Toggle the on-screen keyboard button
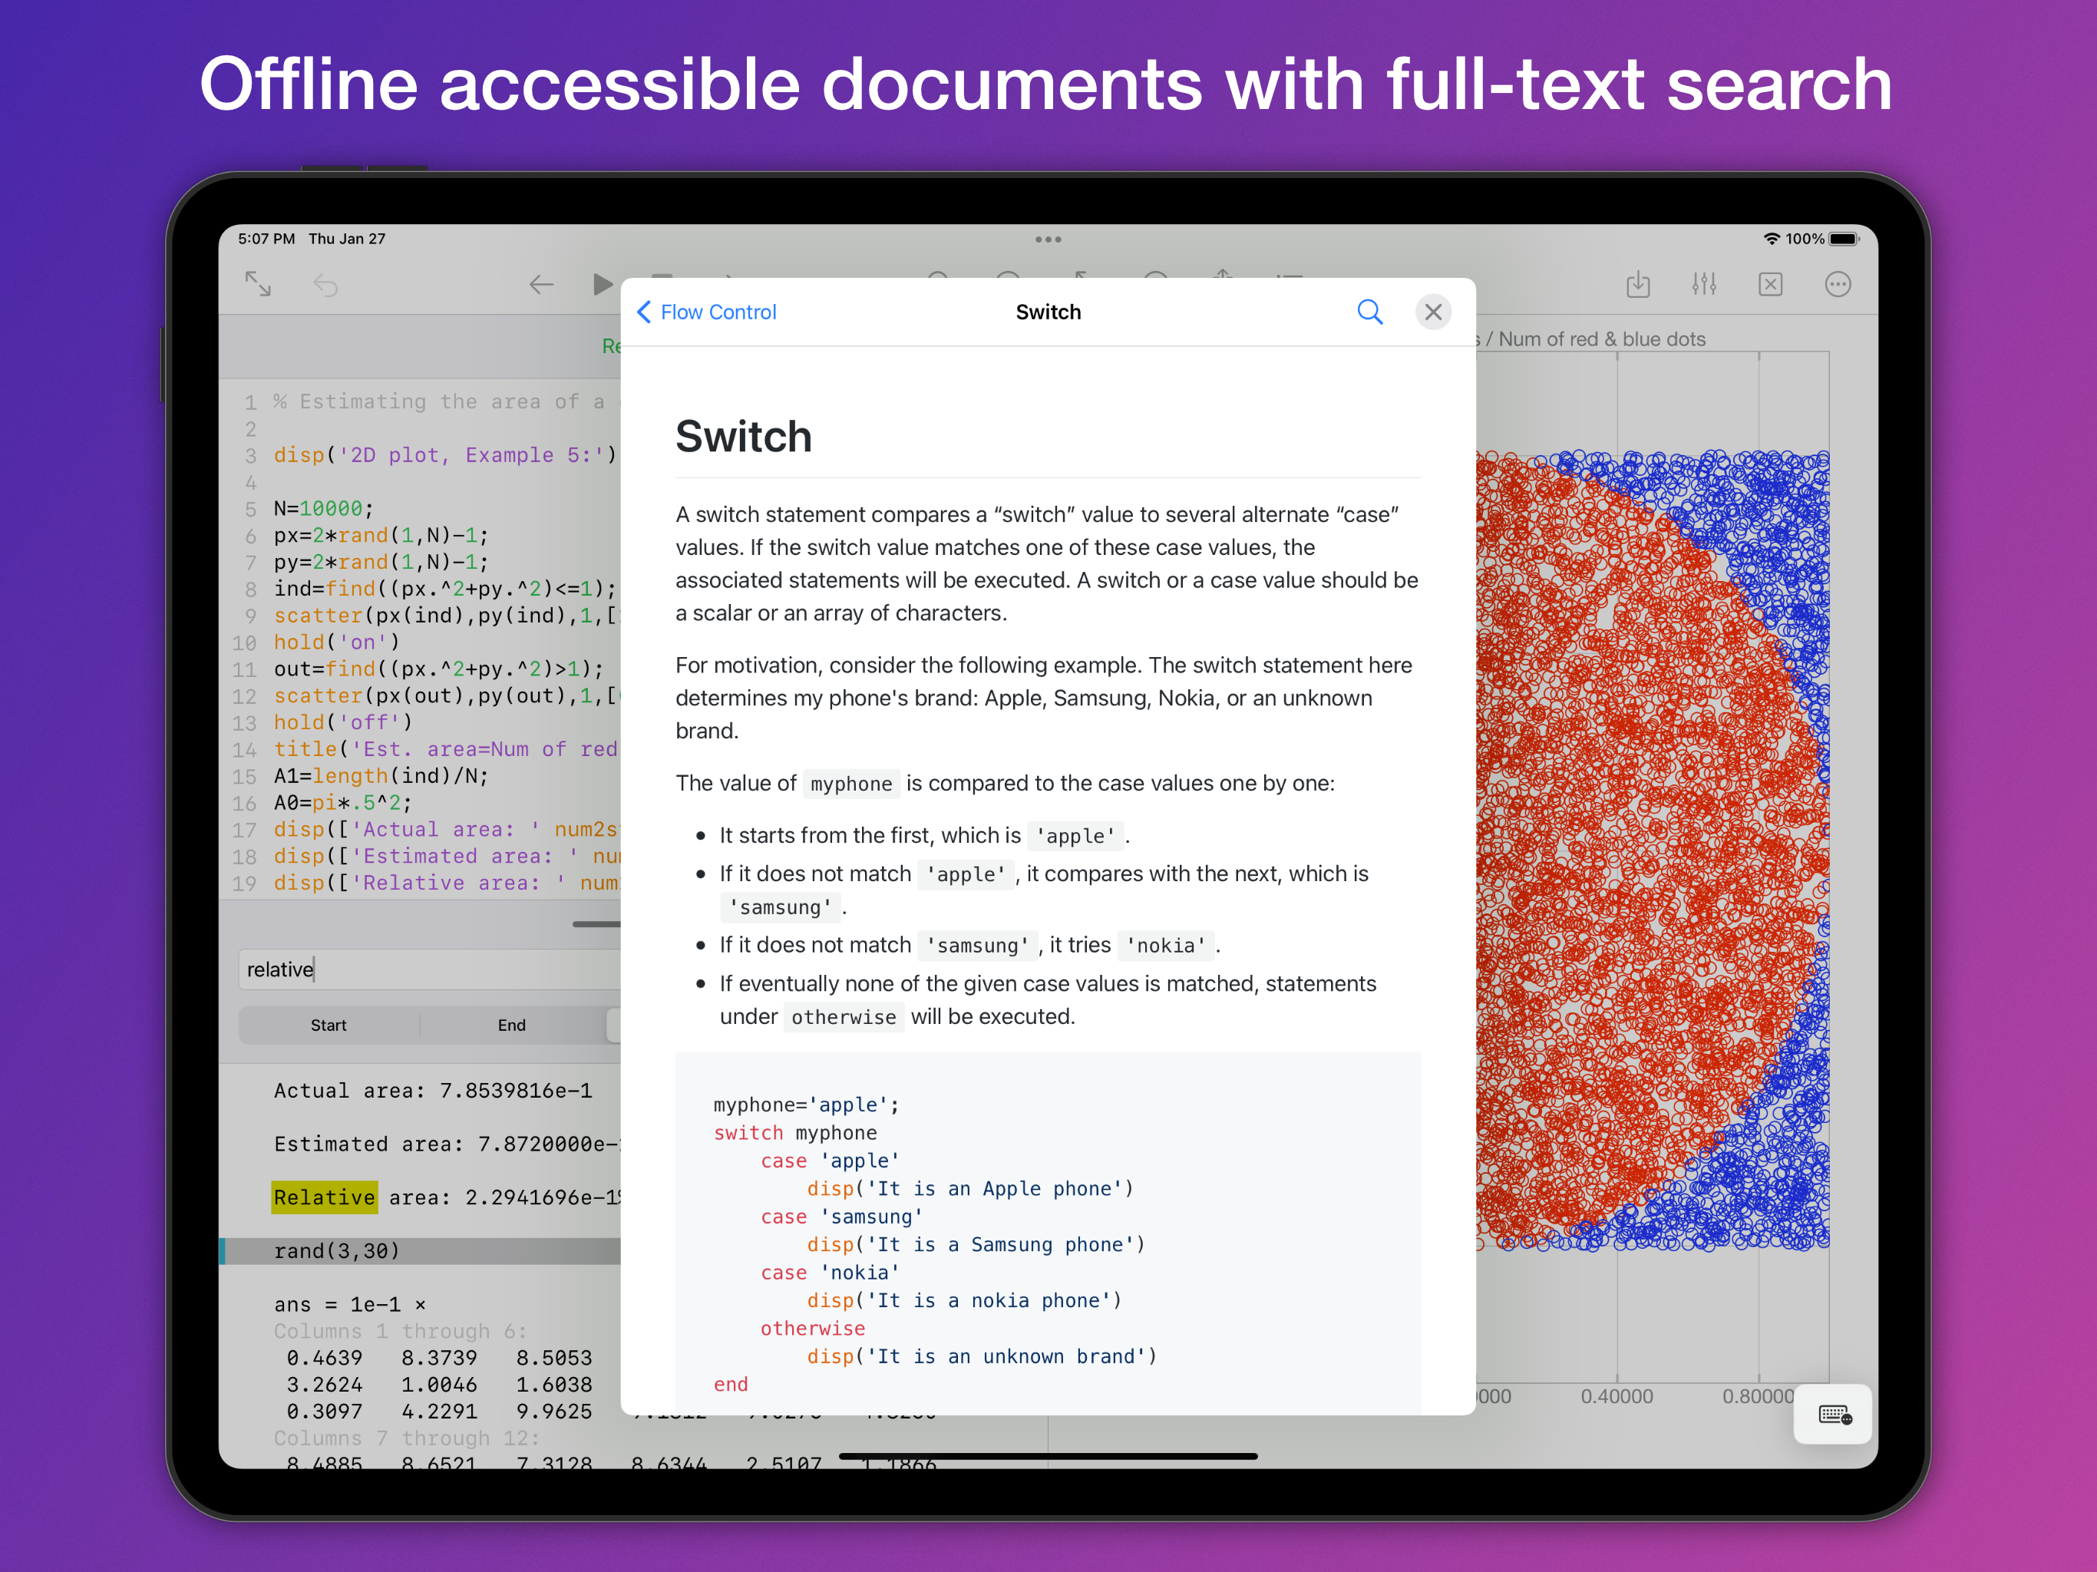Viewport: 2097px width, 1572px height. coord(1834,1415)
